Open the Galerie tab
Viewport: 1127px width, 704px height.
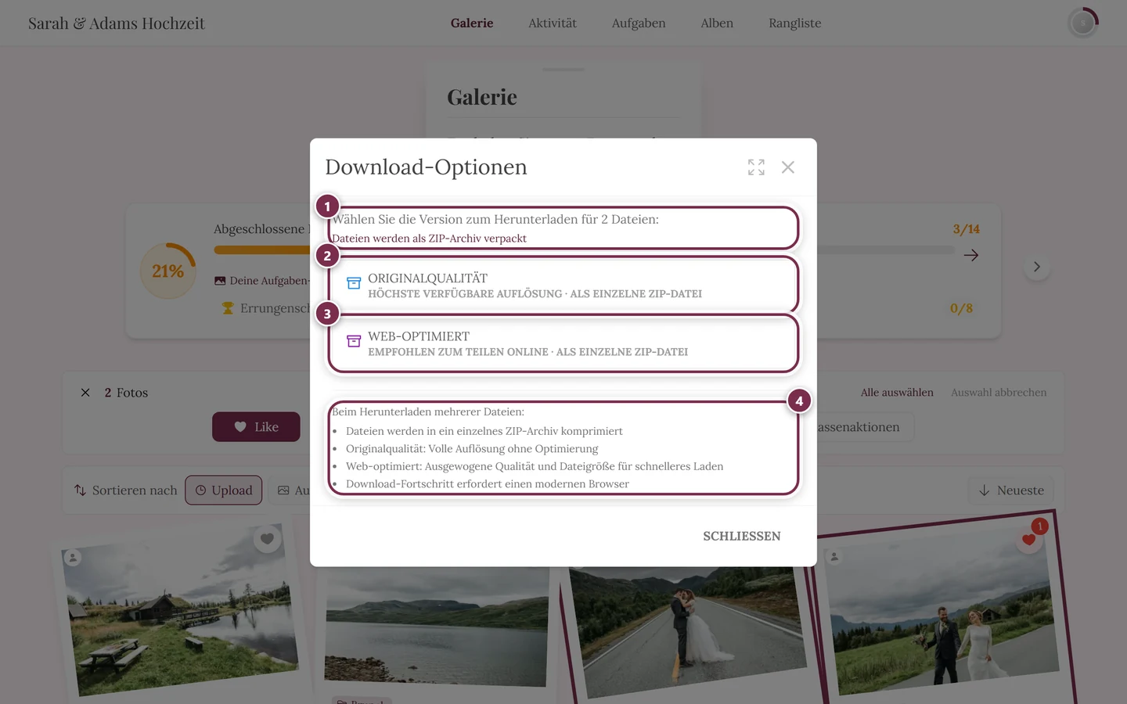click(472, 23)
